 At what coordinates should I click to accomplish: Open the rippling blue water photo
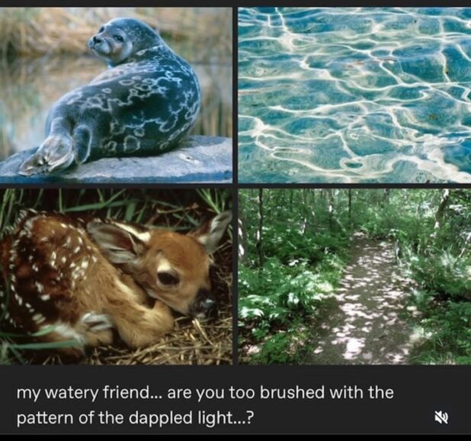click(354, 95)
